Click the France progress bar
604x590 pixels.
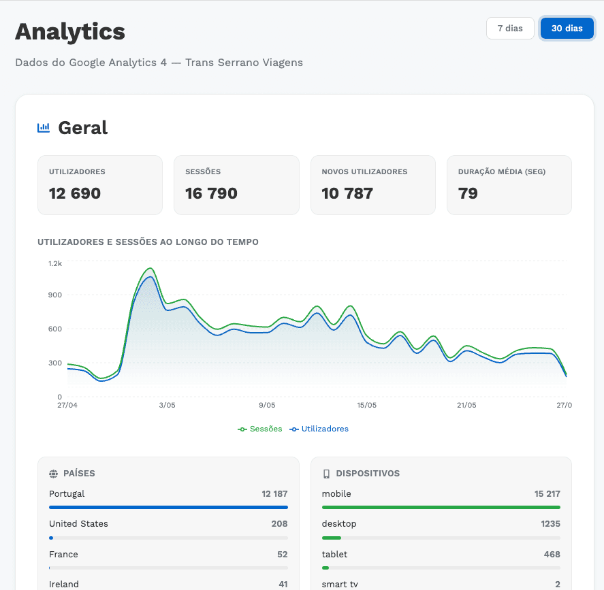(x=168, y=568)
